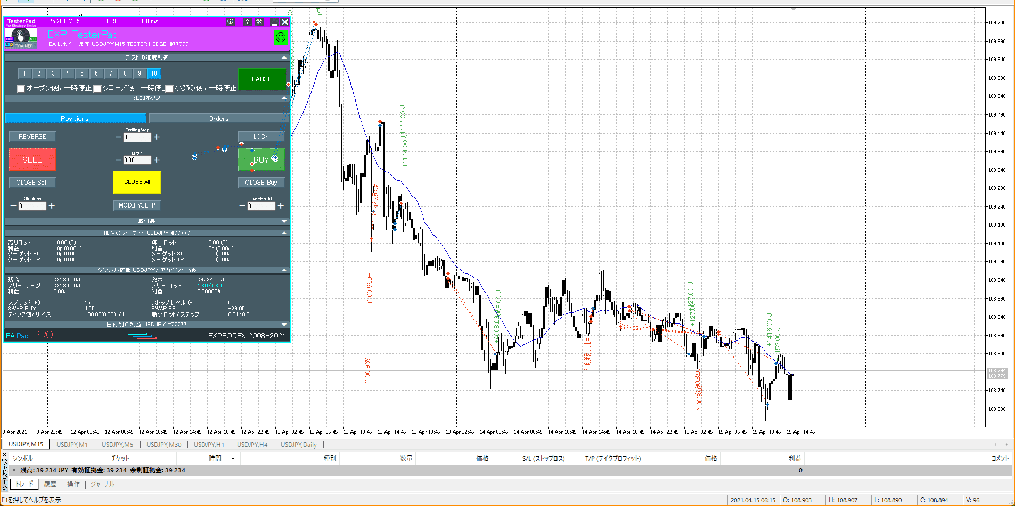Click the TesterPad Trainer logo icon
The image size is (1015, 506).
tap(21, 37)
